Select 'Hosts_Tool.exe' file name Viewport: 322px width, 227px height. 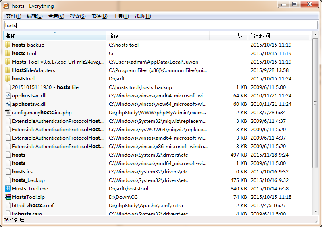coord(30,188)
